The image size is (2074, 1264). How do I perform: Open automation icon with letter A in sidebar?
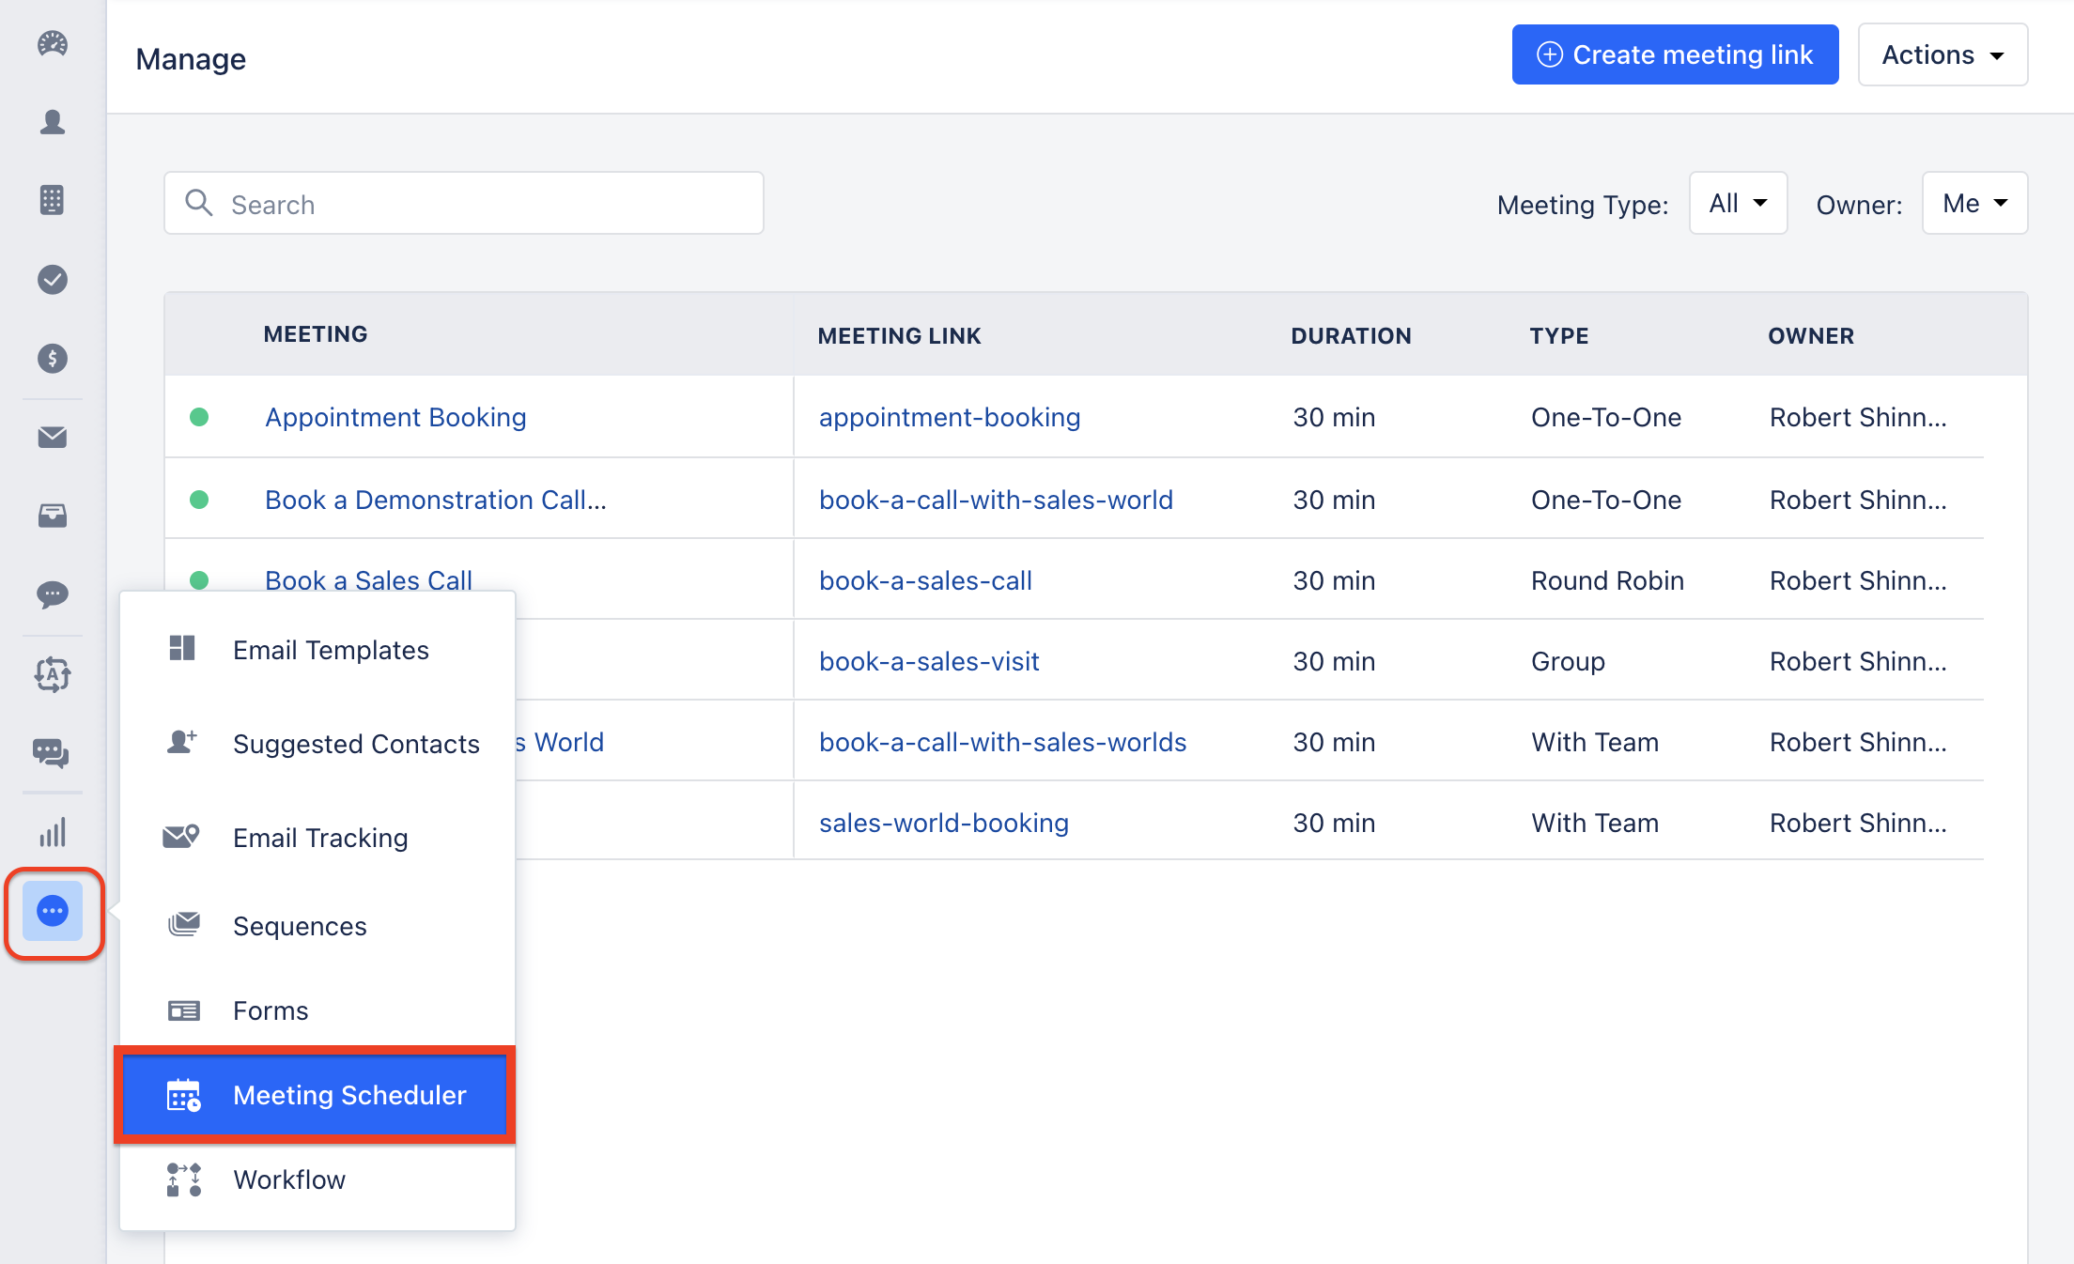tap(53, 674)
